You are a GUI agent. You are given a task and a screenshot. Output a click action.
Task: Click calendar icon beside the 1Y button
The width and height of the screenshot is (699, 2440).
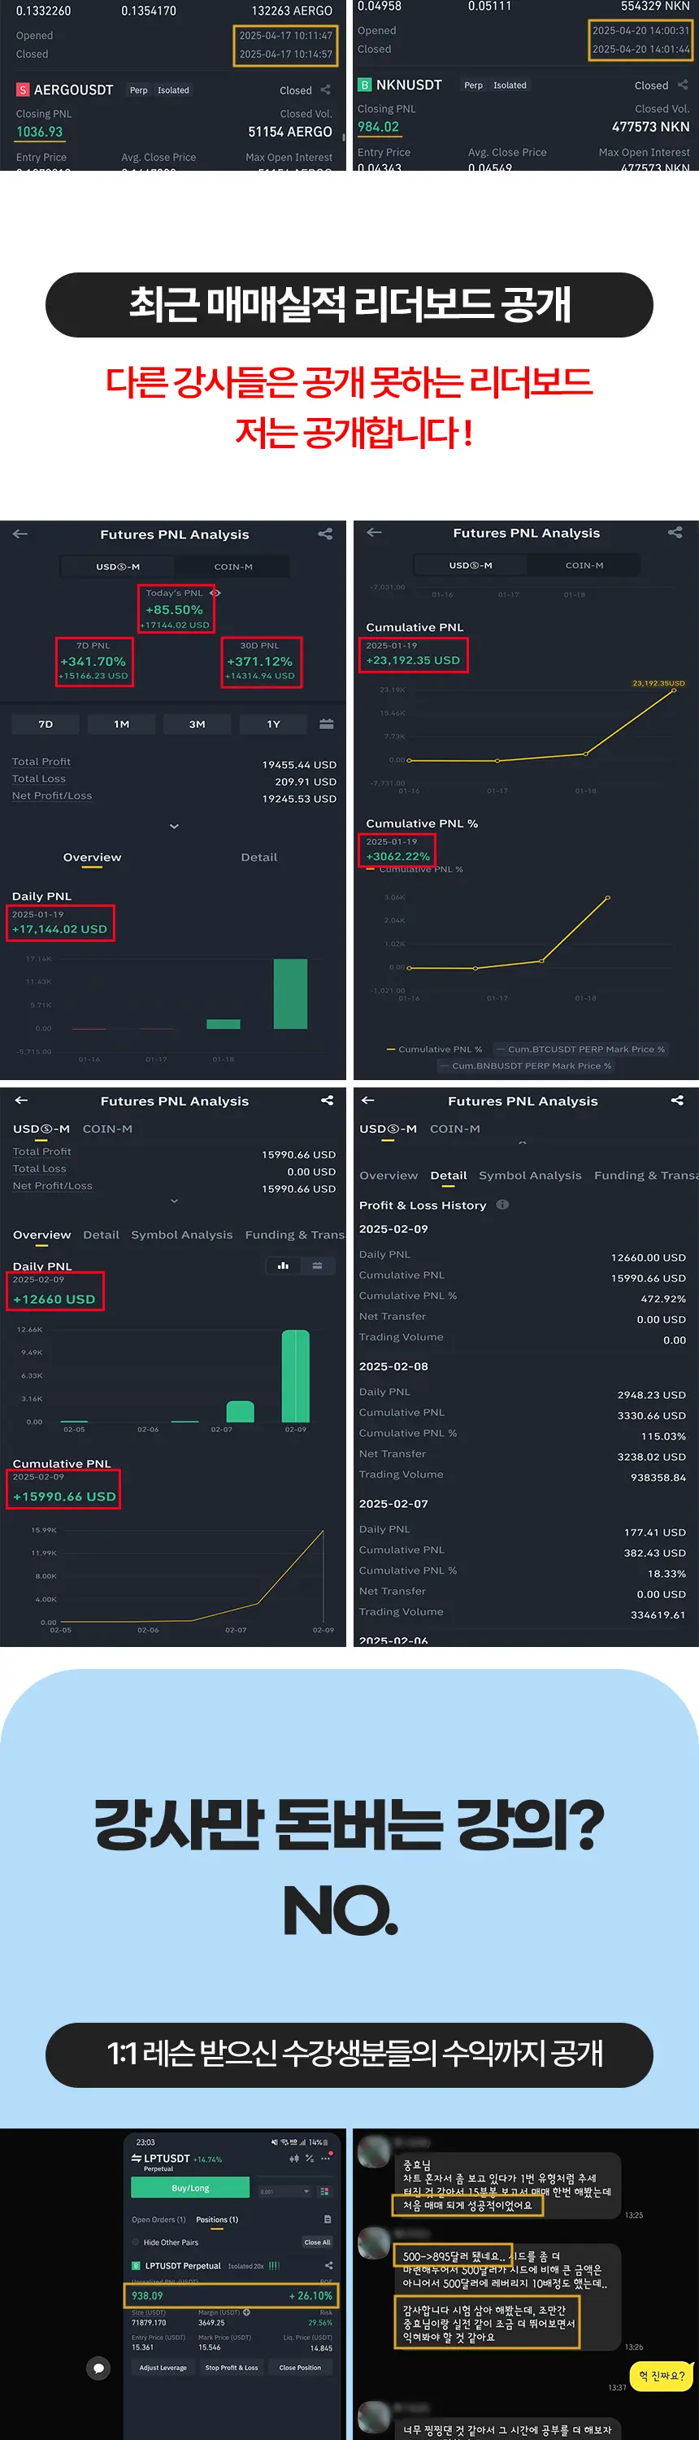coord(326,724)
